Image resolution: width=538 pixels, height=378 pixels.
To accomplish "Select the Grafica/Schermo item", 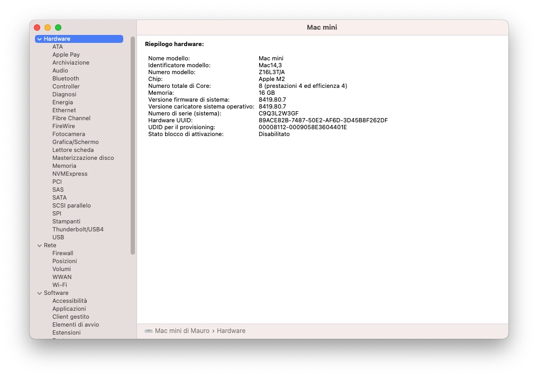I will [x=75, y=142].
